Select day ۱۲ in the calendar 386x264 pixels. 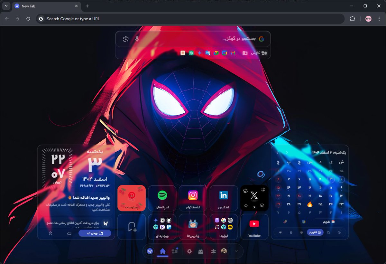coord(310,187)
